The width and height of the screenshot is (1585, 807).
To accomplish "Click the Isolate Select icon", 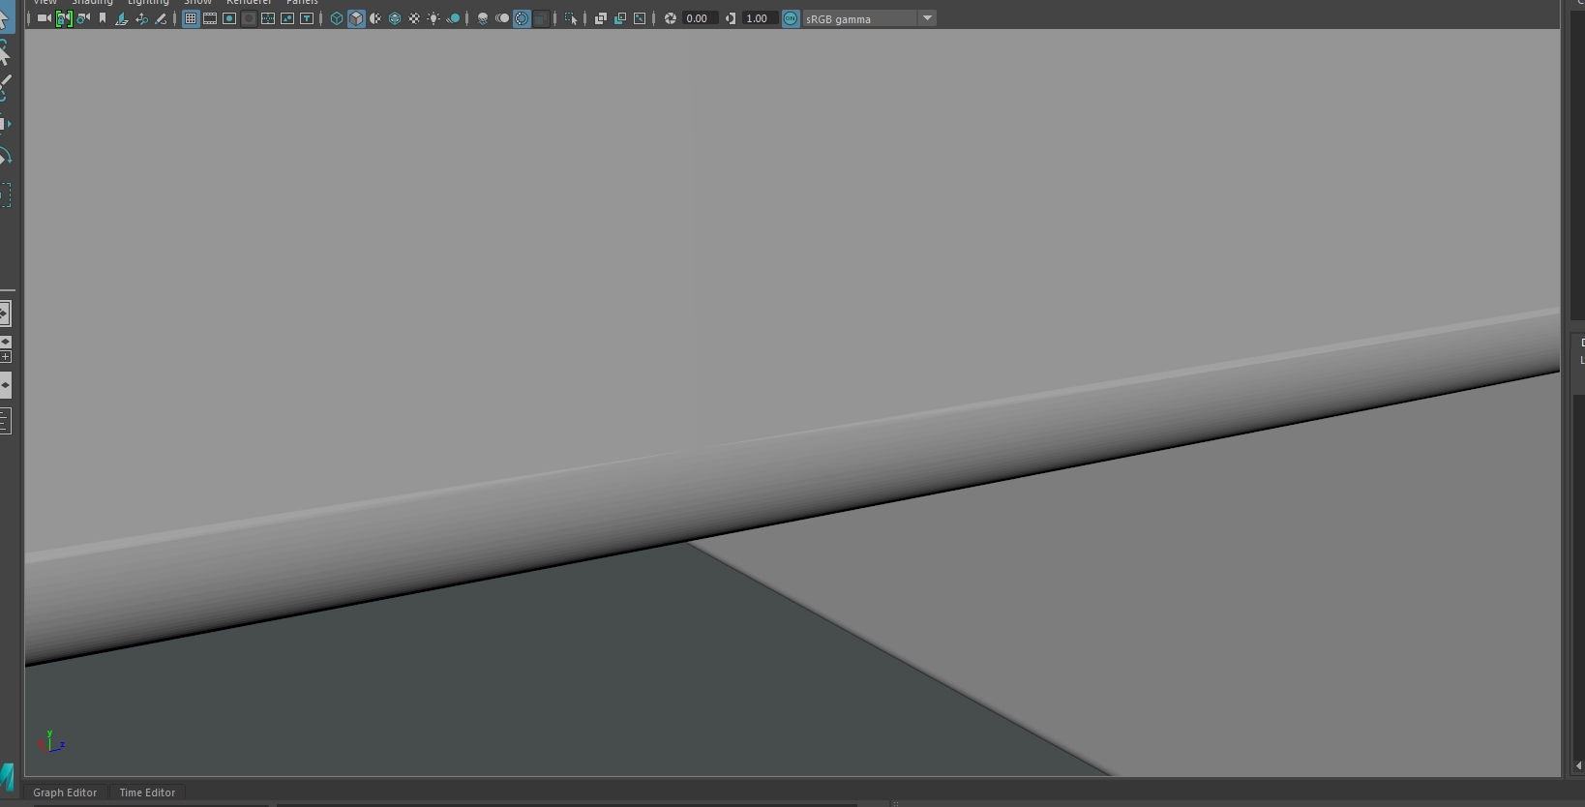I will [571, 18].
